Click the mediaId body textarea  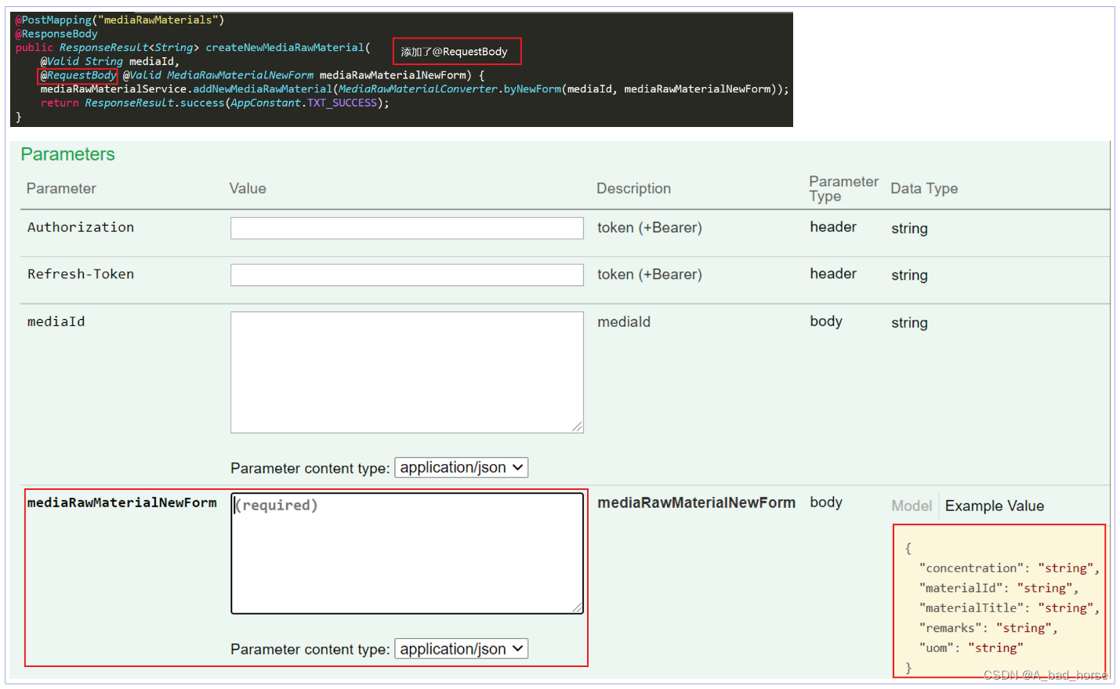click(407, 372)
